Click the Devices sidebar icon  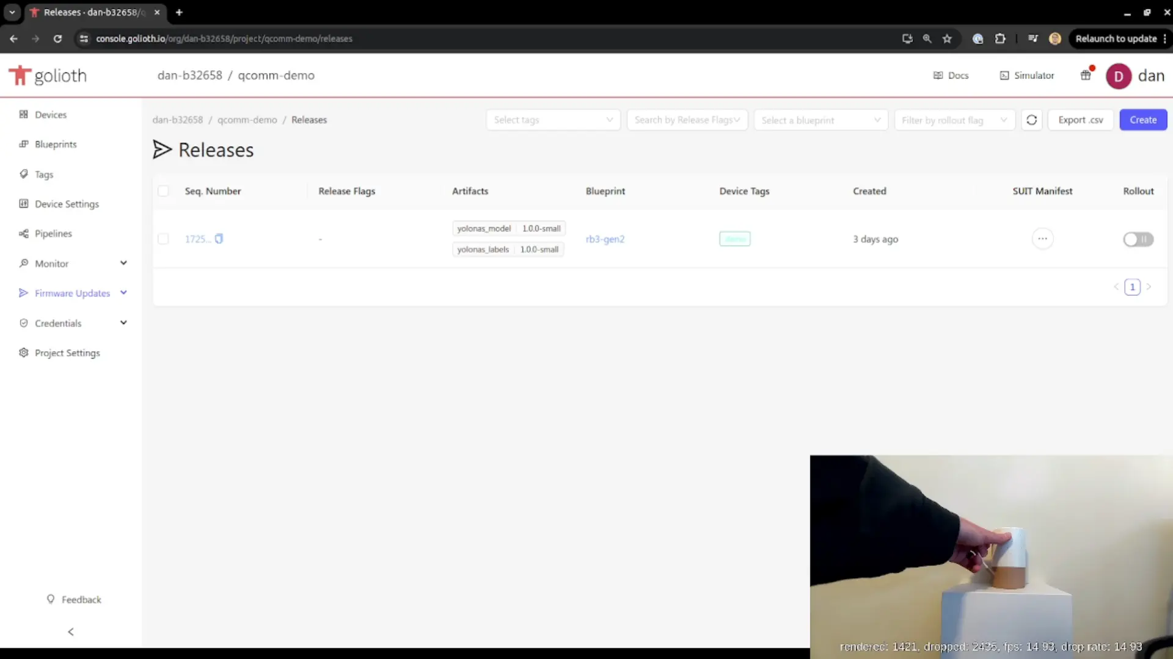(x=23, y=113)
